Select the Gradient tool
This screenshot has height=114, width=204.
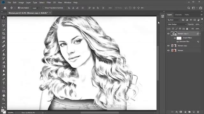pos(4,66)
